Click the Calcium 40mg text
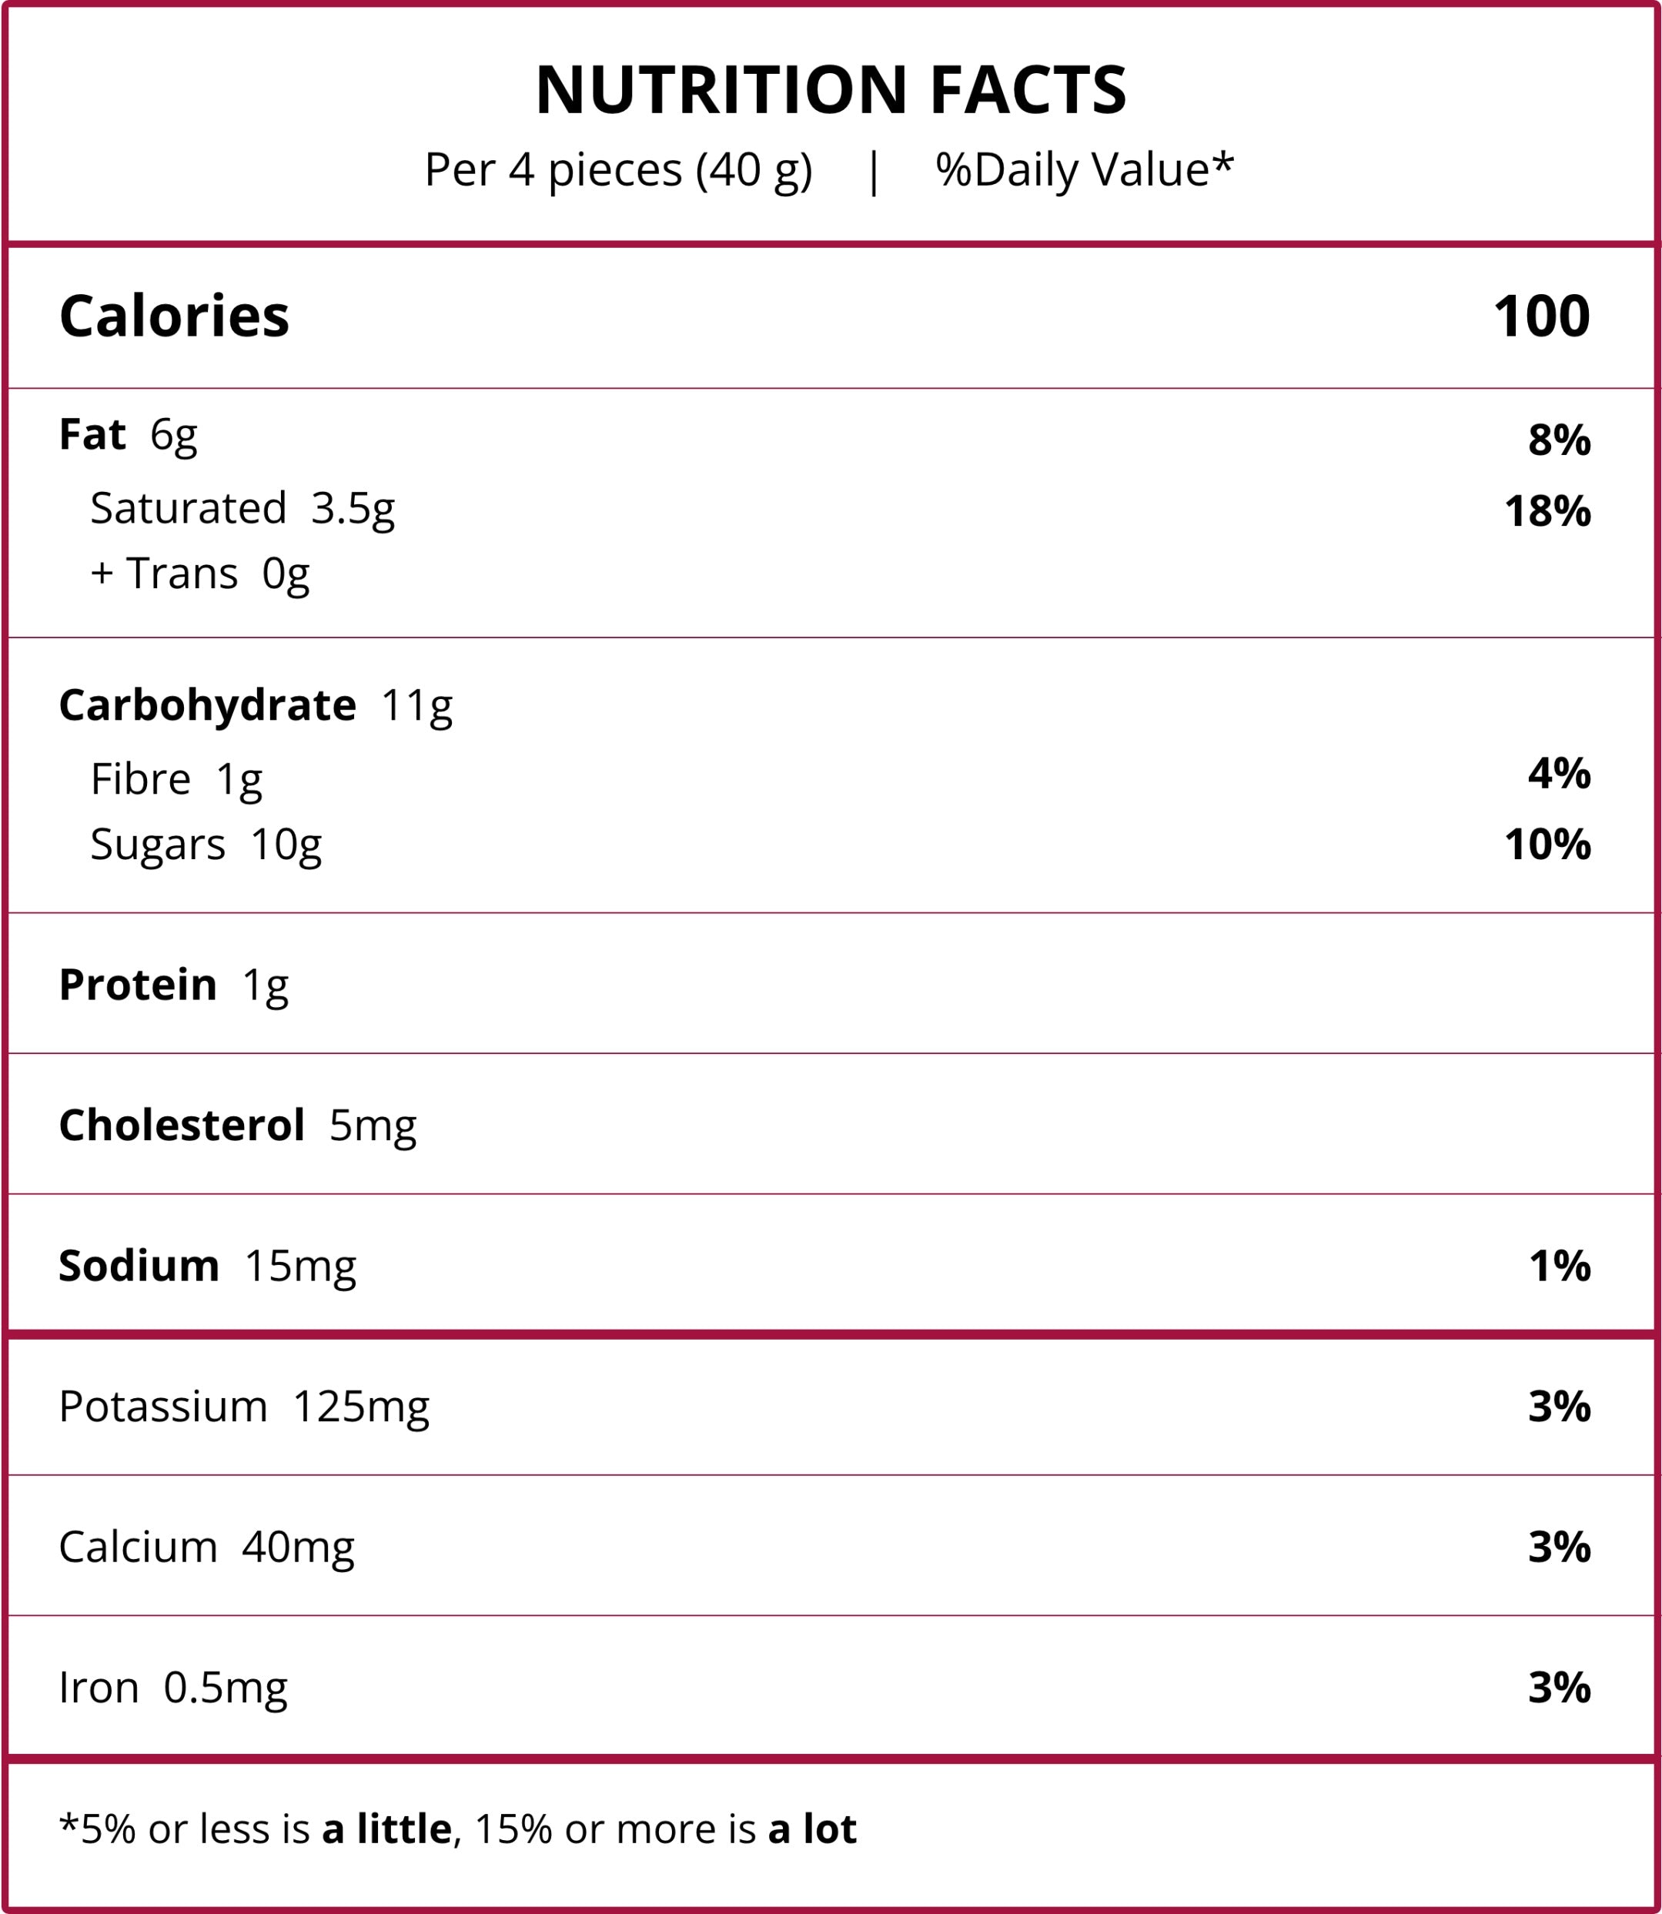 [206, 1547]
